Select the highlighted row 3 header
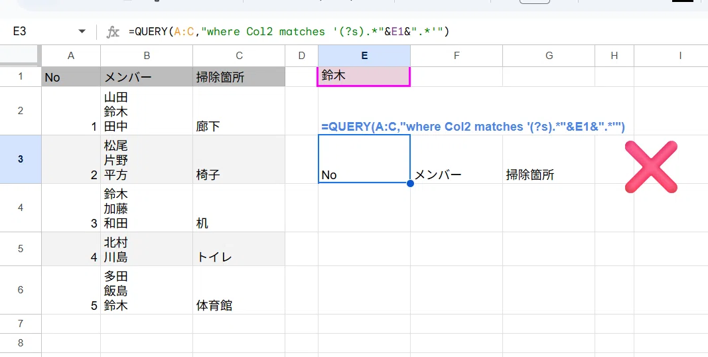This screenshot has height=357, width=708. coord(21,159)
